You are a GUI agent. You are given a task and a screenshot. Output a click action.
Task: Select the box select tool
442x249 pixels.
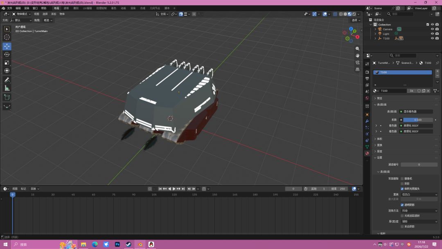(x=7, y=29)
